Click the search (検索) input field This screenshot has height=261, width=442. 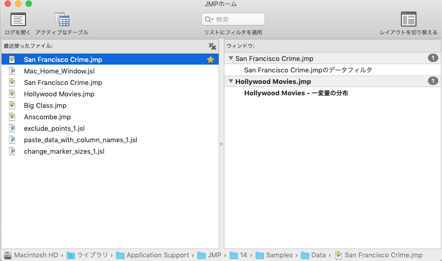tap(238, 20)
